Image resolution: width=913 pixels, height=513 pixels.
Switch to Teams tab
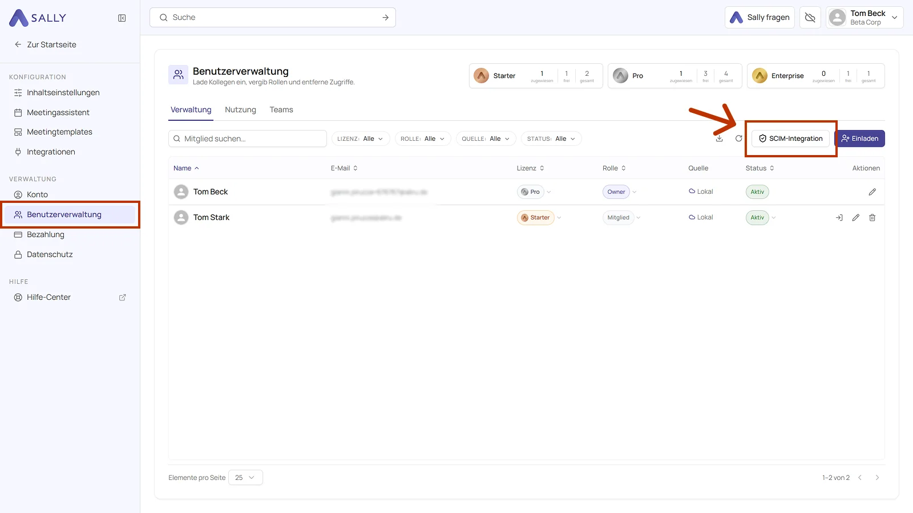pos(281,110)
